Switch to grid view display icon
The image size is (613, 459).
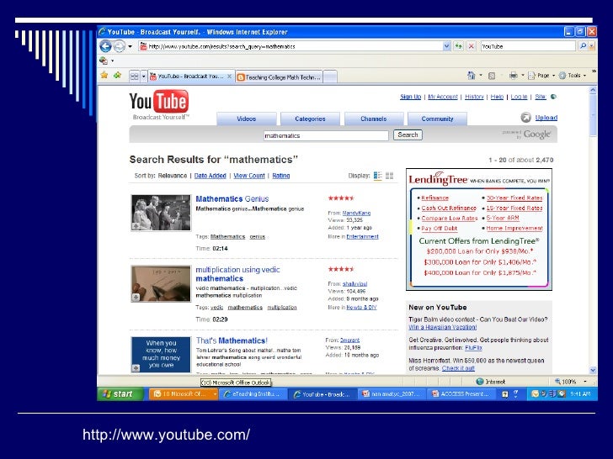click(x=389, y=176)
